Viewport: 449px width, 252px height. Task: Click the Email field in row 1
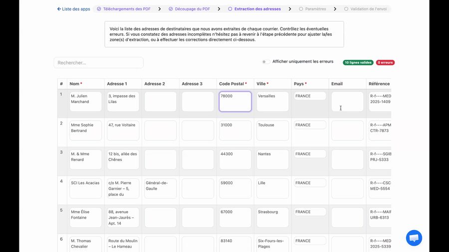tap(347, 102)
